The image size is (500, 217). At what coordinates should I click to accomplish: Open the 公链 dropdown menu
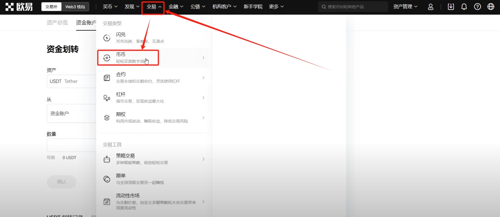(x=198, y=7)
